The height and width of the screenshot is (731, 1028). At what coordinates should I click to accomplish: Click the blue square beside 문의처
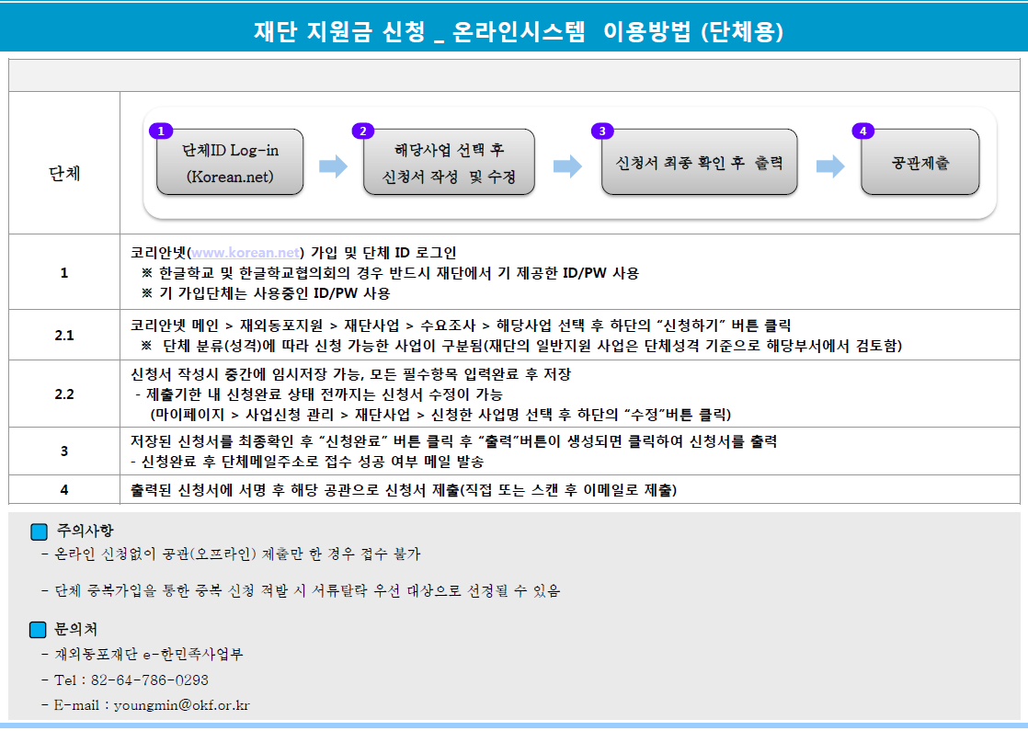coord(39,630)
